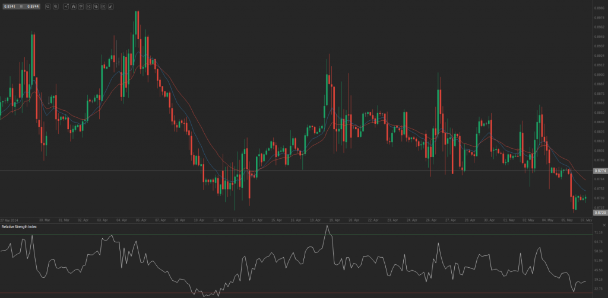Click the 0.8924 price axis label
Image resolution: width=608 pixels, height=298 pixels.
599,56
